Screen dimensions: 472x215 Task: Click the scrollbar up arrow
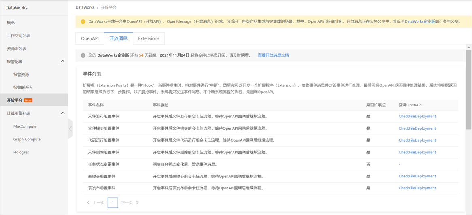pyautogui.click(x=468, y=47)
